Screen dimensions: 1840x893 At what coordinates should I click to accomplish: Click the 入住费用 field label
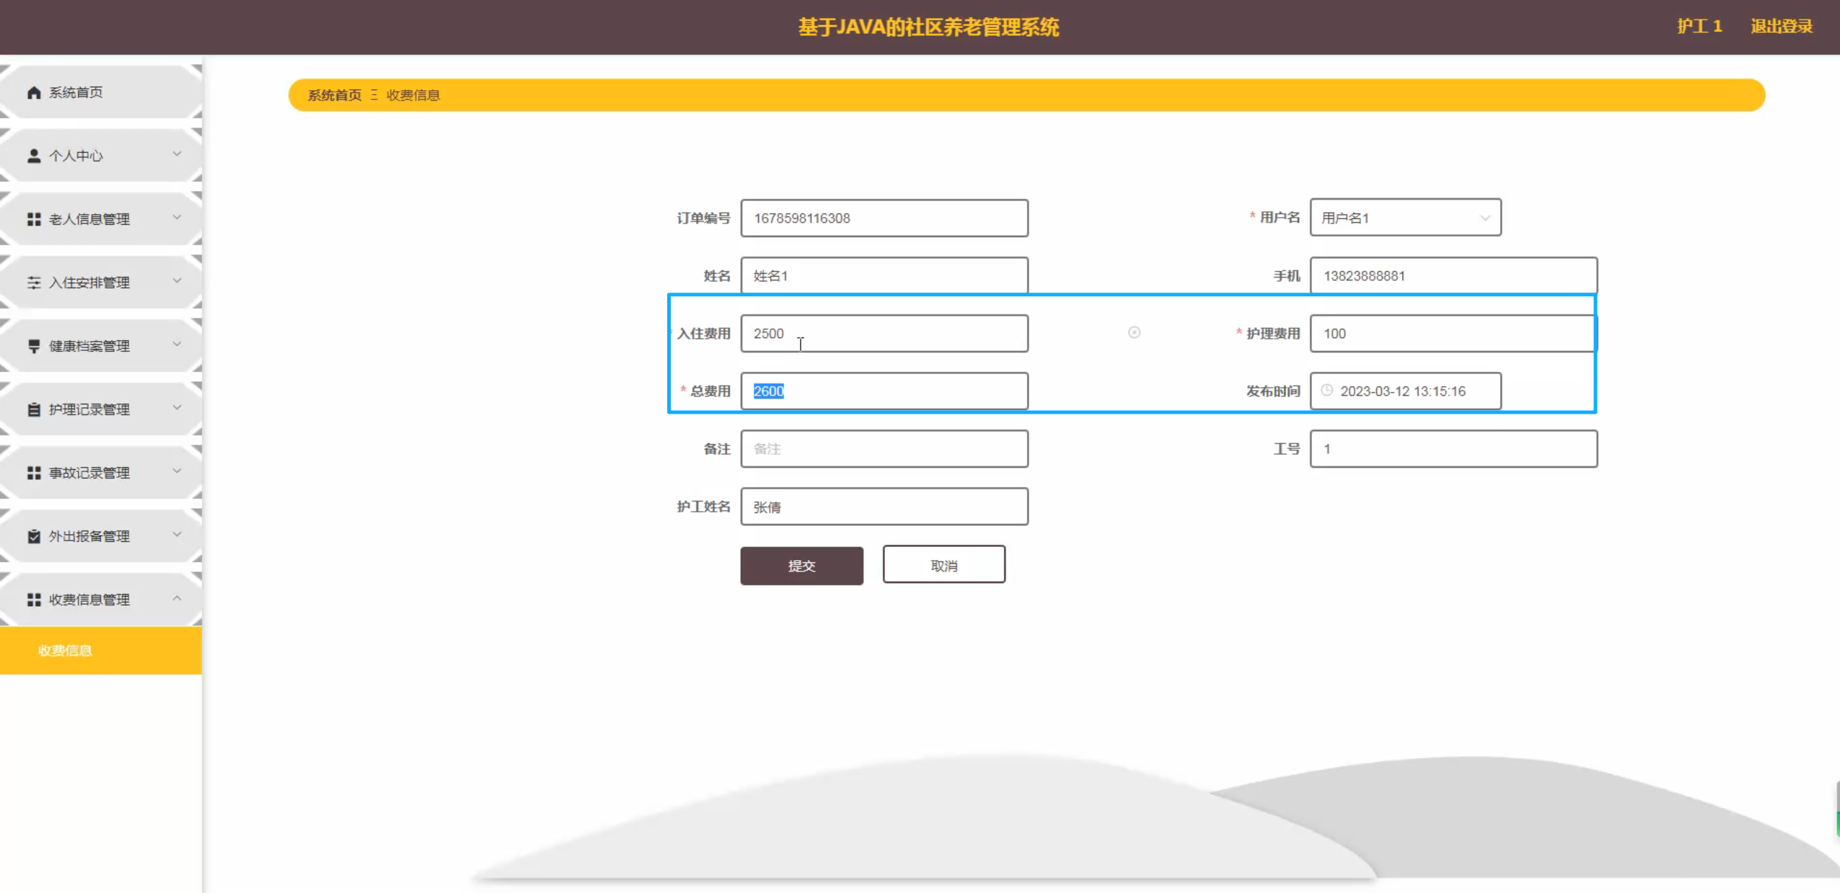(704, 334)
